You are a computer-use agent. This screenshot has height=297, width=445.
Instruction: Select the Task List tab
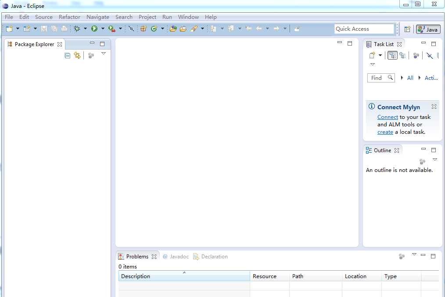click(x=384, y=44)
